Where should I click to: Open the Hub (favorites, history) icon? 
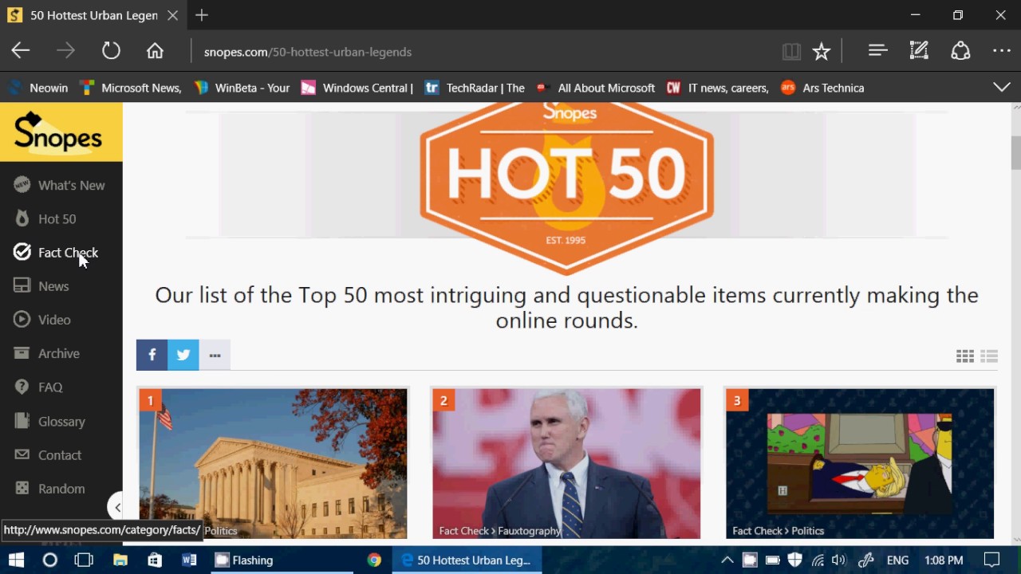tap(878, 51)
